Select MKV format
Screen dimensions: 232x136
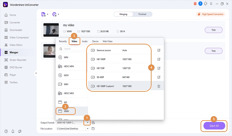tap(72, 84)
